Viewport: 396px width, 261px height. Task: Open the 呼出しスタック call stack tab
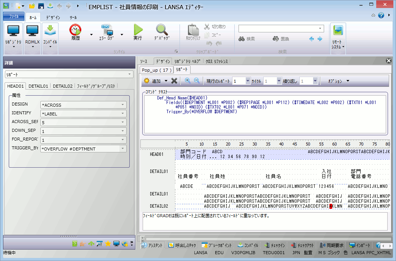click(x=182, y=245)
